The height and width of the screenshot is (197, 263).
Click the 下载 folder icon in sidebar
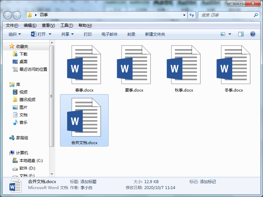(15, 54)
